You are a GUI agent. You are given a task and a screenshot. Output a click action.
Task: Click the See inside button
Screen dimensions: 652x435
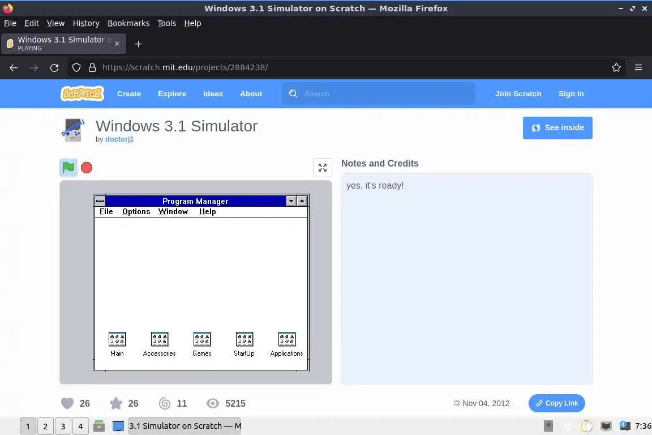(x=557, y=128)
